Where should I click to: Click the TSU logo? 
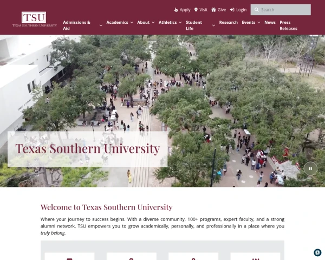34,19
